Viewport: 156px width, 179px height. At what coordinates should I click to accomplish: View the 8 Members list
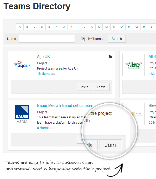[x=45, y=128]
